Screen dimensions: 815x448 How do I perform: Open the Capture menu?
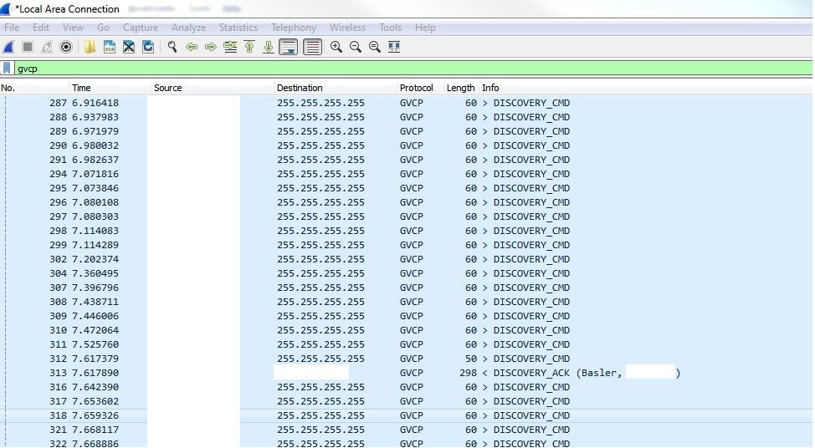[141, 28]
